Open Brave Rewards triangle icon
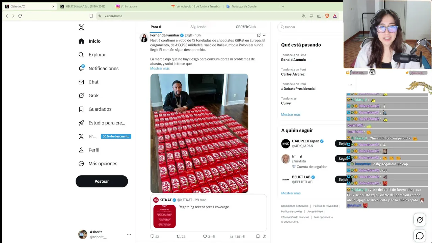This screenshot has width=432, height=243. (x=335, y=16)
